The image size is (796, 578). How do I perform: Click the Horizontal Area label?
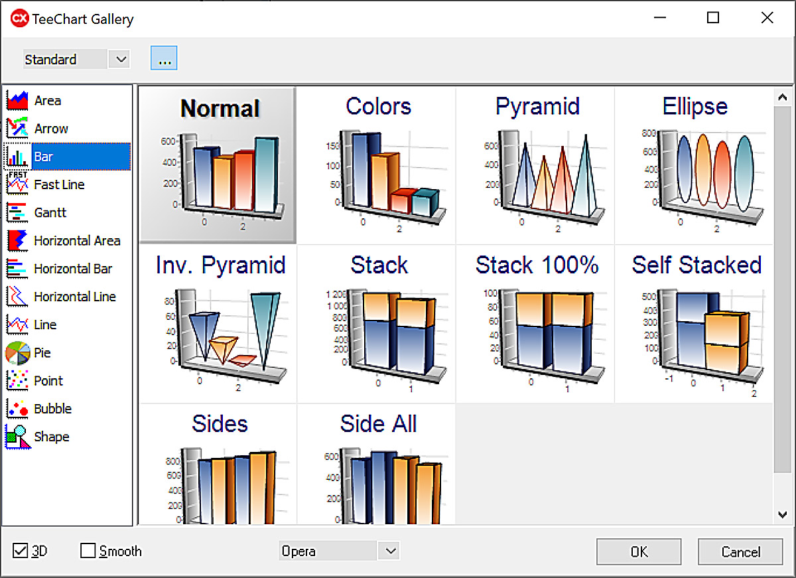pos(77,240)
